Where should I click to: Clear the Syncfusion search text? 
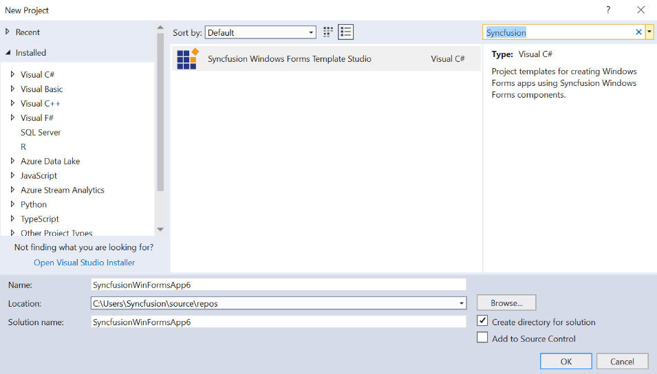pyautogui.click(x=638, y=32)
